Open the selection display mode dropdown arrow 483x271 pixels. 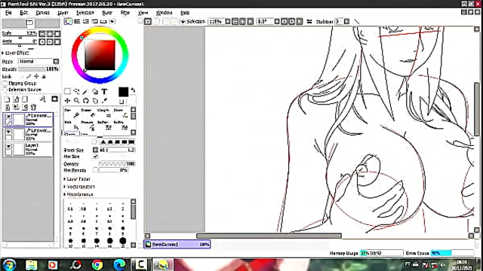click(x=183, y=22)
